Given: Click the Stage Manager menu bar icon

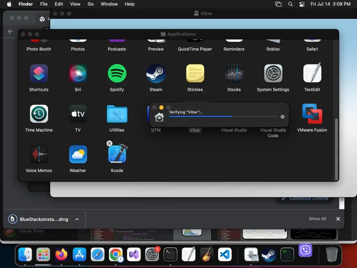Looking at the screenshot, I should pos(278,4).
